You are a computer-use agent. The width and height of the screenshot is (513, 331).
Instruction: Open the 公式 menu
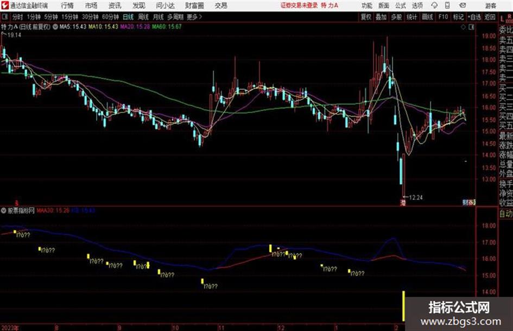point(401,5)
